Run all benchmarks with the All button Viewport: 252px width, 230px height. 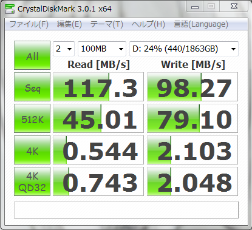click(32, 55)
